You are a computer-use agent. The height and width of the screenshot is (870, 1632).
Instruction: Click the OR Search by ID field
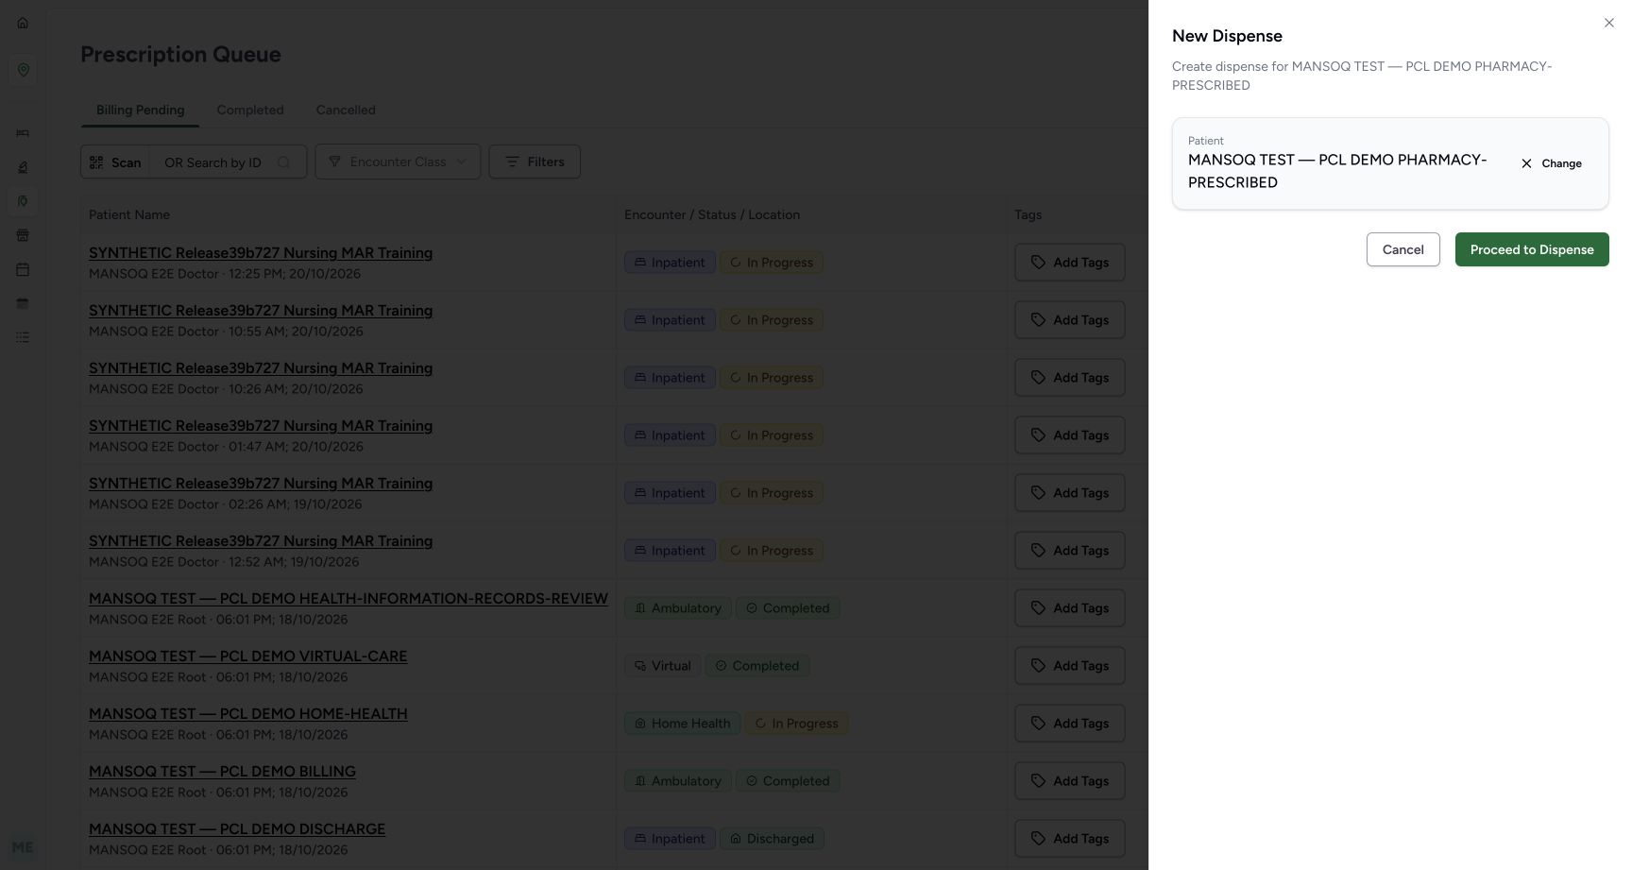pyautogui.click(x=227, y=162)
